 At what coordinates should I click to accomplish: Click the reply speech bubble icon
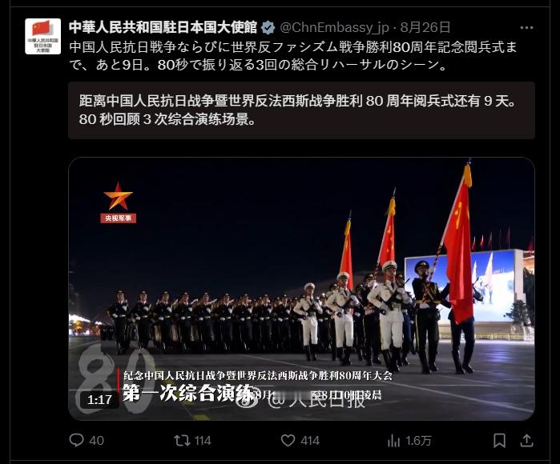point(76,441)
